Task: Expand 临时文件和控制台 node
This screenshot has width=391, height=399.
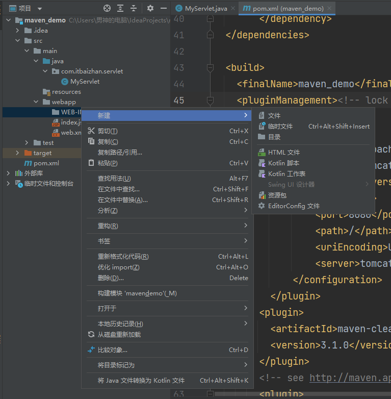Action: tap(8, 183)
